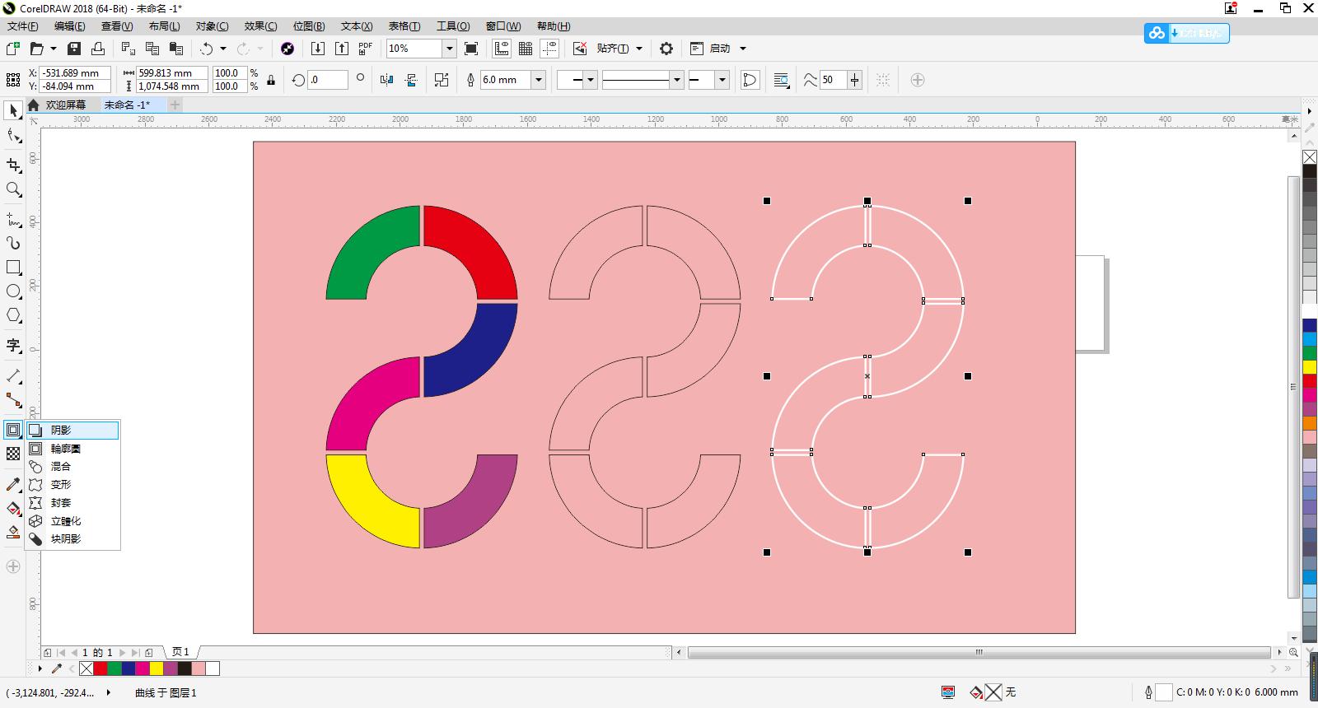
Task: Select the Pick tool in the toolbox
Action: 13,110
